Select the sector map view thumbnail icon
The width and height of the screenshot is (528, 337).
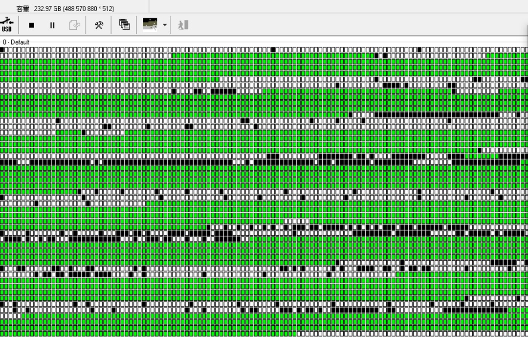(x=150, y=25)
